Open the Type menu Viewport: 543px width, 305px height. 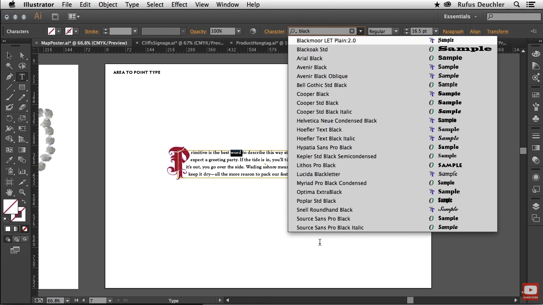tap(132, 5)
